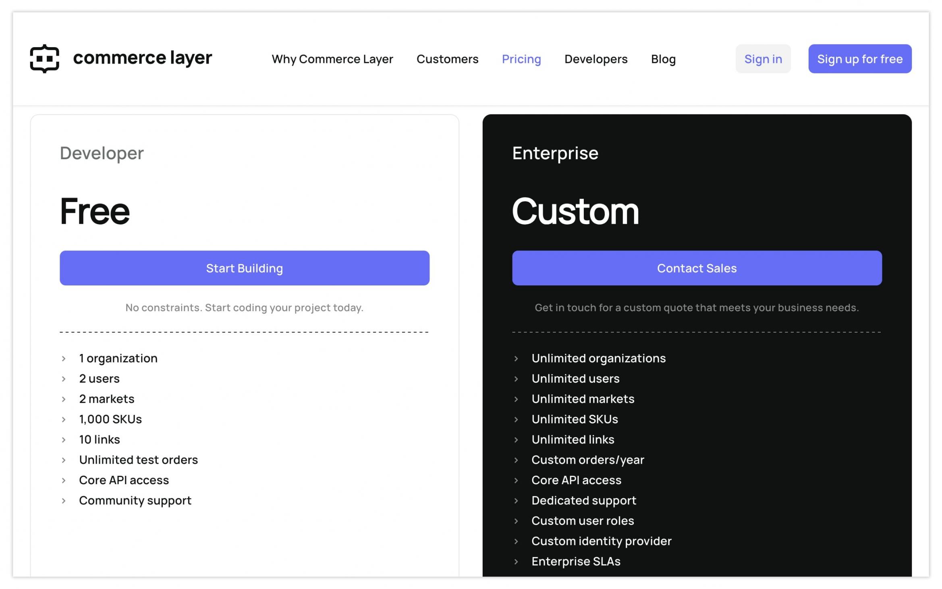Click the '2 users' feature text
The width and height of the screenshot is (942, 589).
(100, 379)
